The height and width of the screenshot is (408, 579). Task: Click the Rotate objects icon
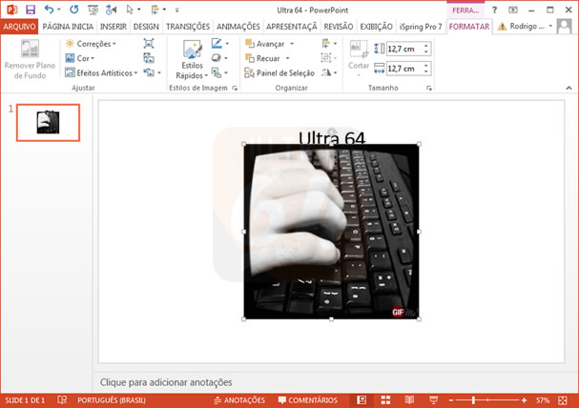tap(326, 72)
